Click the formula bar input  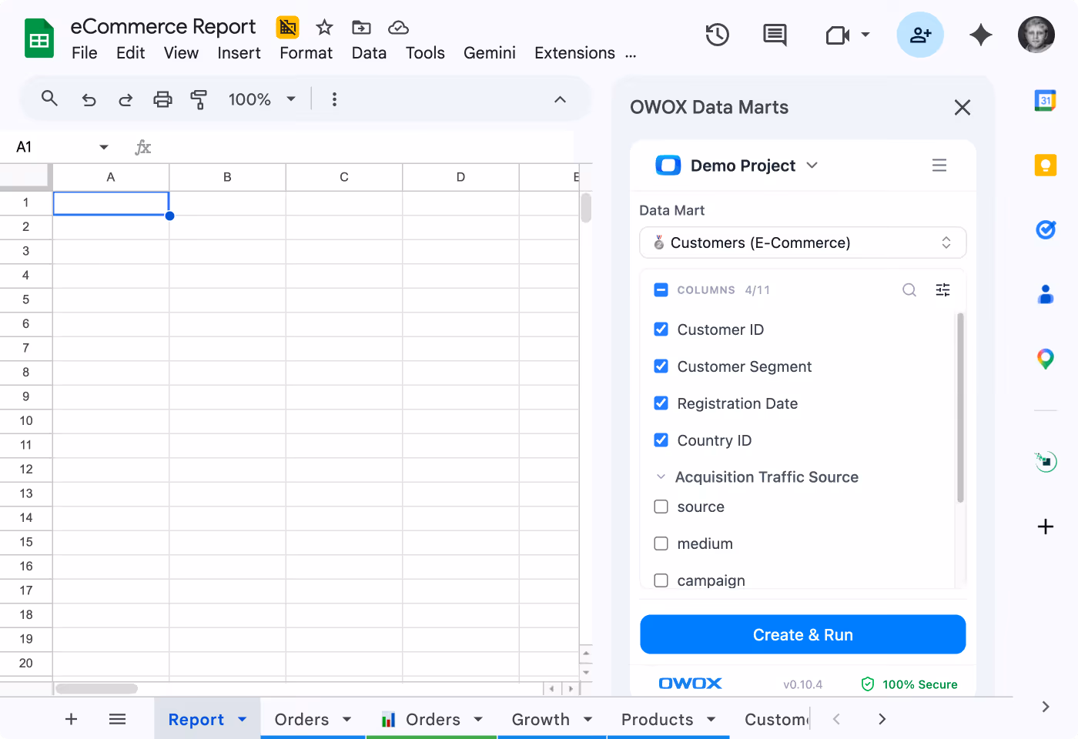[x=362, y=147]
